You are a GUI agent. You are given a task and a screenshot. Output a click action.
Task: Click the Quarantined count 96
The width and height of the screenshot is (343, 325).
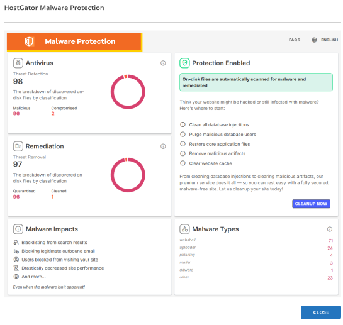pos(16,197)
